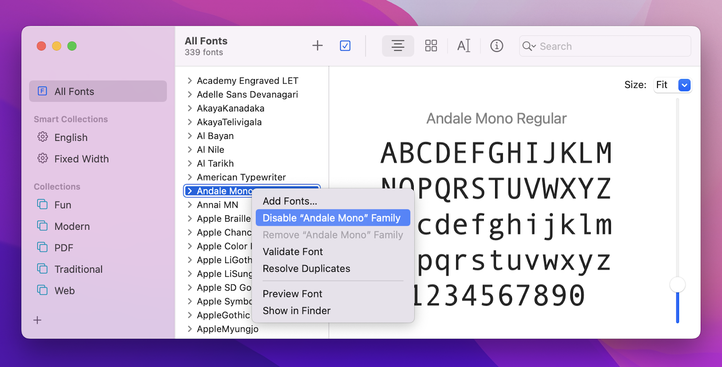This screenshot has width=722, height=367.
Task: Select the AppleMyungjo font name
Action: click(x=228, y=329)
